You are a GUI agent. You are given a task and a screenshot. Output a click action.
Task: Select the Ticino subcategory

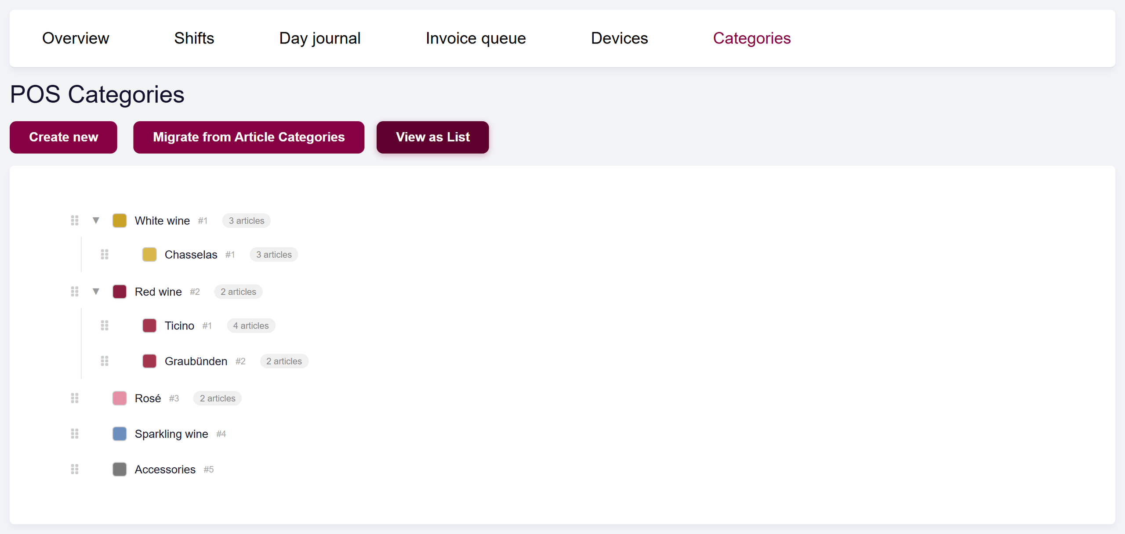(x=179, y=325)
